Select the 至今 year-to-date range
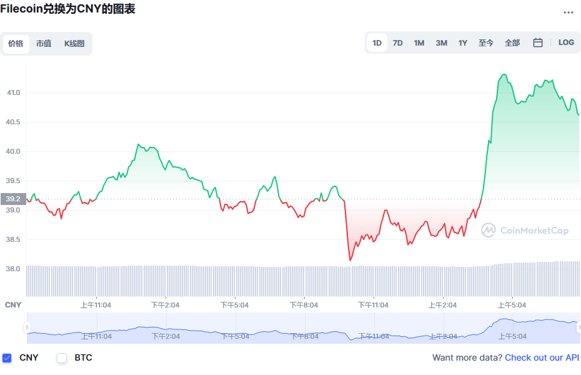The width and height of the screenshot is (581, 375). [x=486, y=43]
